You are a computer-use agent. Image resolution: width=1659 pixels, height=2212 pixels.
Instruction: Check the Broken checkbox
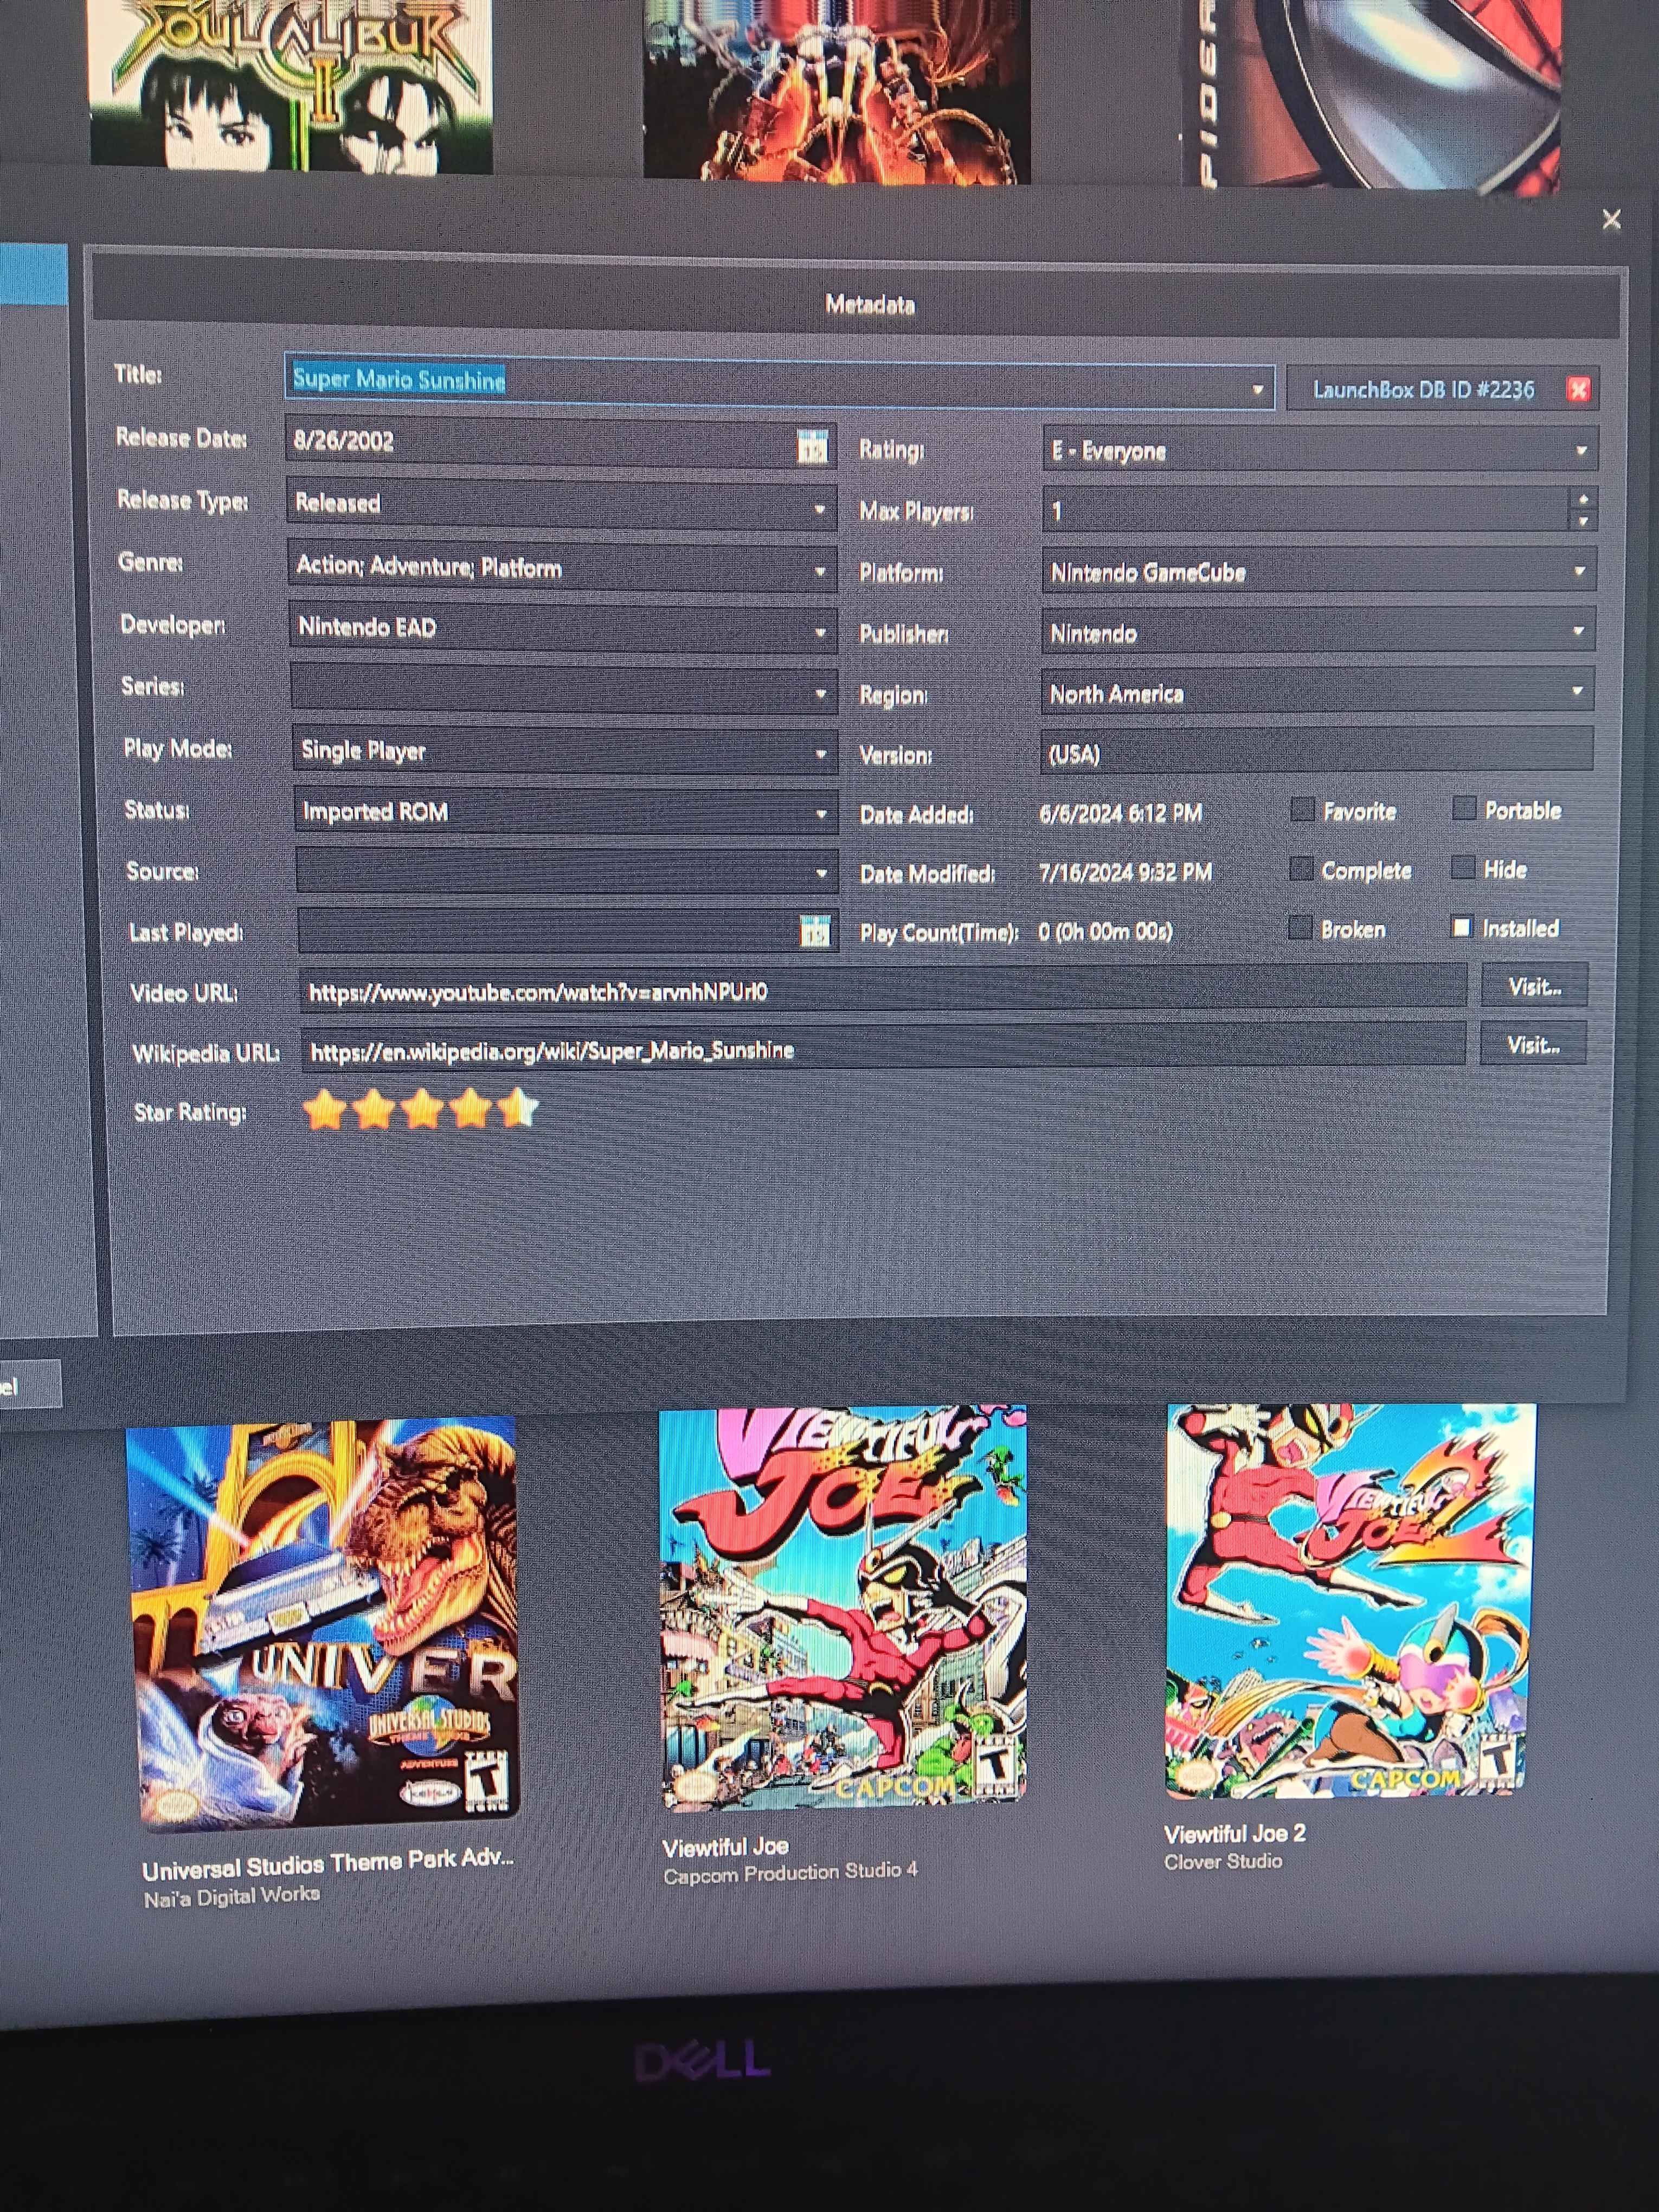[1300, 929]
